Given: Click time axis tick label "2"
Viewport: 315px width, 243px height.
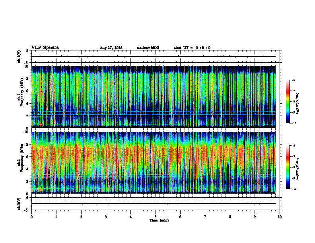Looking at the screenshot, I should point(81,217).
